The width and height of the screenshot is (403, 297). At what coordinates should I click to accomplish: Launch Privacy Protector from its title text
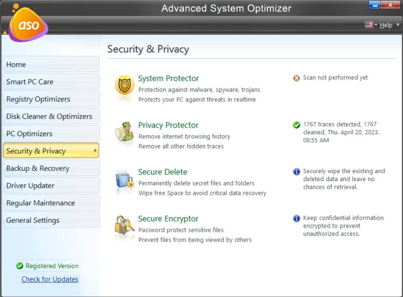(168, 125)
